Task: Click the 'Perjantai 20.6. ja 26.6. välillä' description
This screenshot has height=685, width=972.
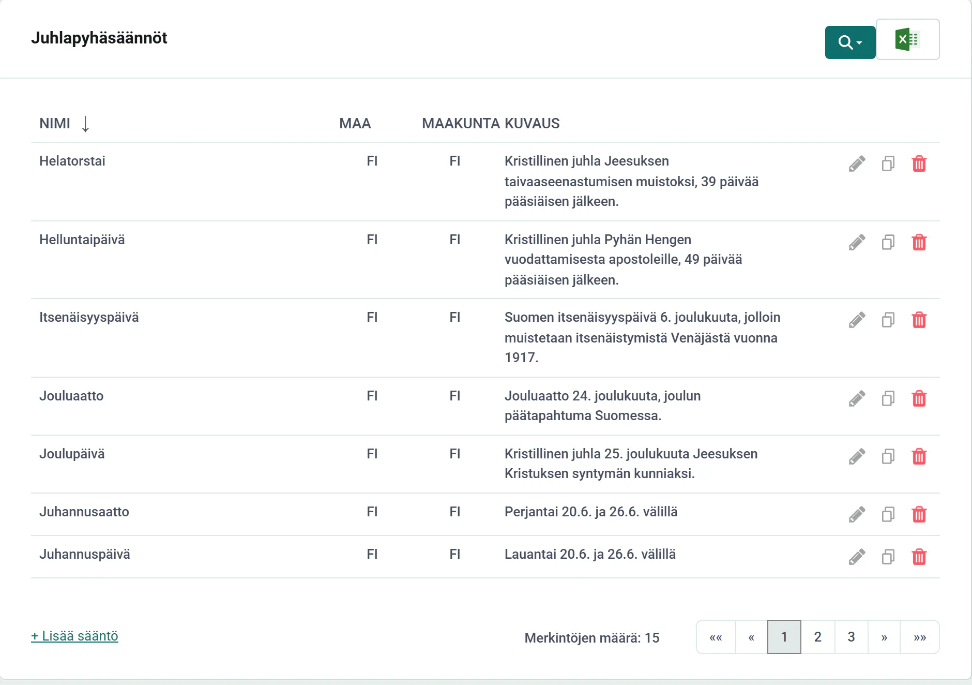Action: 591,512
